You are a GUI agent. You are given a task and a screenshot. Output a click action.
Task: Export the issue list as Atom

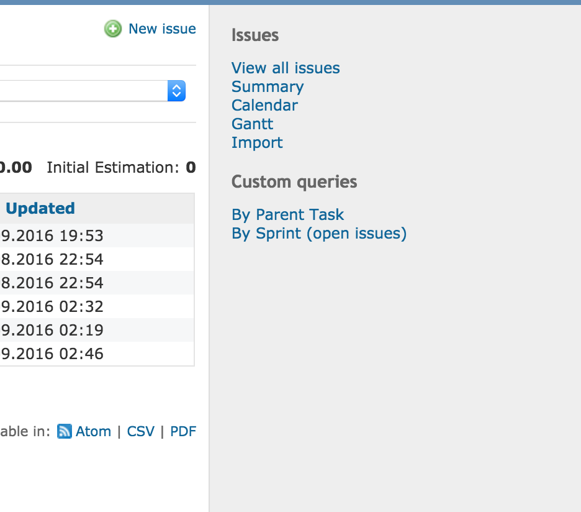point(93,431)
